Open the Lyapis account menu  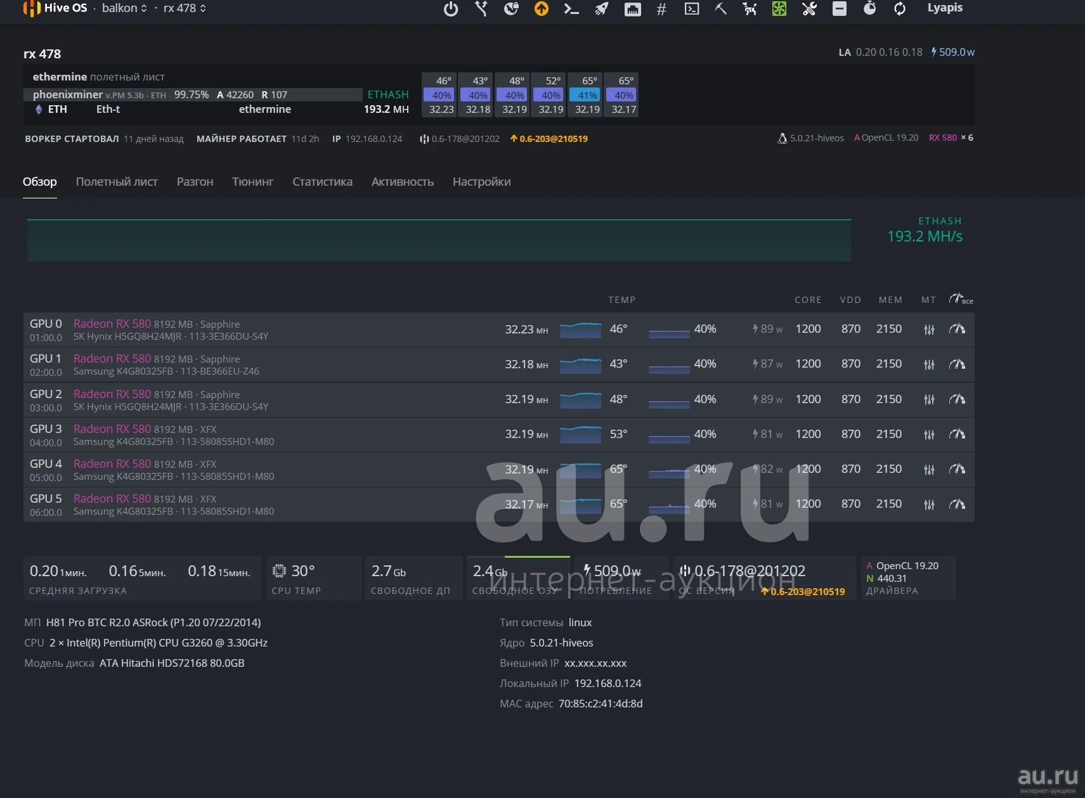click(945, 8)
